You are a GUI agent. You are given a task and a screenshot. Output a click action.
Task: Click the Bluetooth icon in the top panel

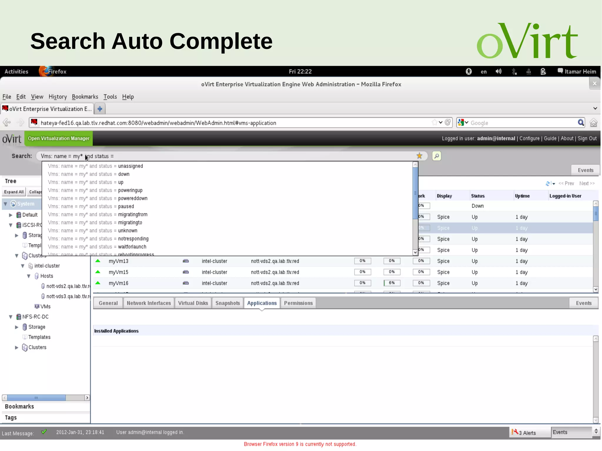[x=514, y=71]
